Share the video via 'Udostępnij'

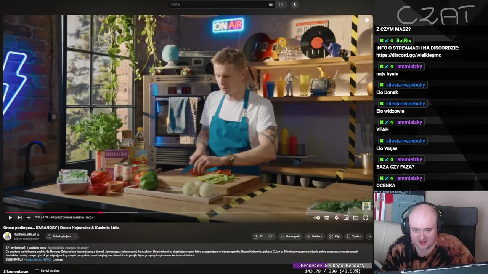290,236
